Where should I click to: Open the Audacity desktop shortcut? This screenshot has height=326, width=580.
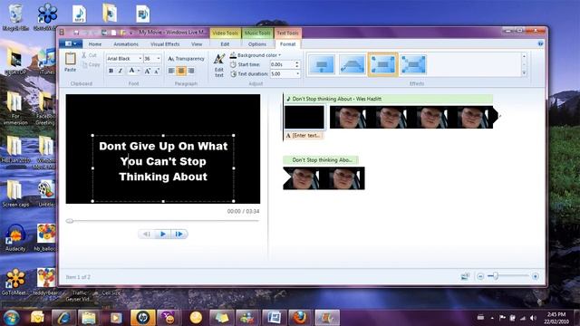coord(15,238)
